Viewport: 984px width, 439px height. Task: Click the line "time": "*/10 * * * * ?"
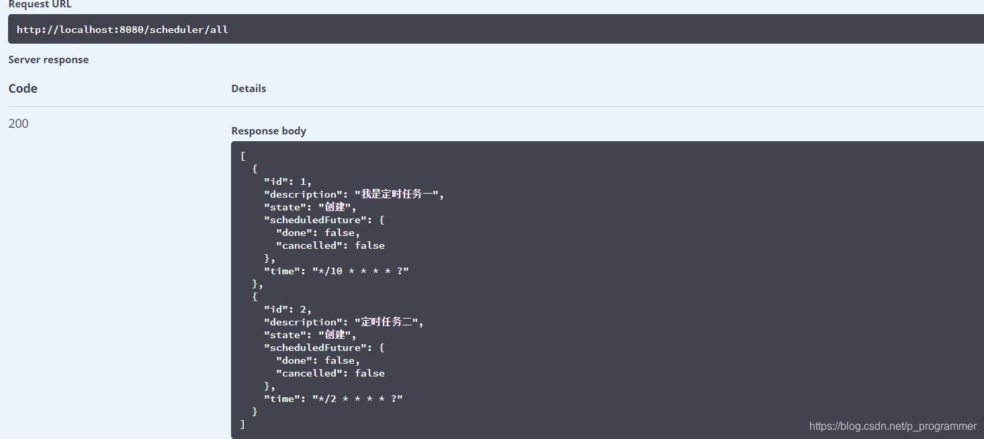[x=336, y=271]
